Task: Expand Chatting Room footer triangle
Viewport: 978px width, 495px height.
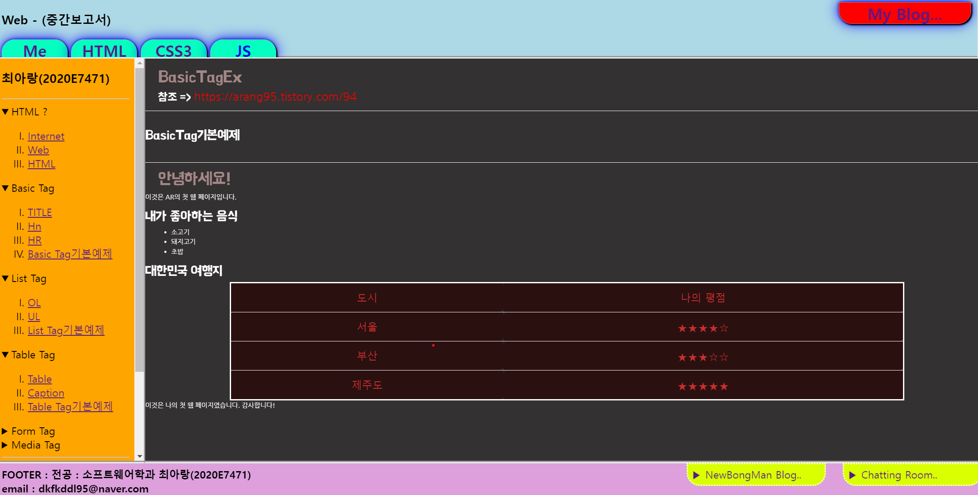Action: pyautogui.click(x=852, y=475)
